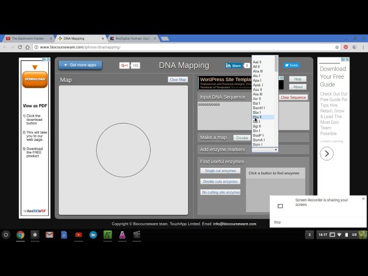Click the extension icon beside Pinterest

point(354,47)
